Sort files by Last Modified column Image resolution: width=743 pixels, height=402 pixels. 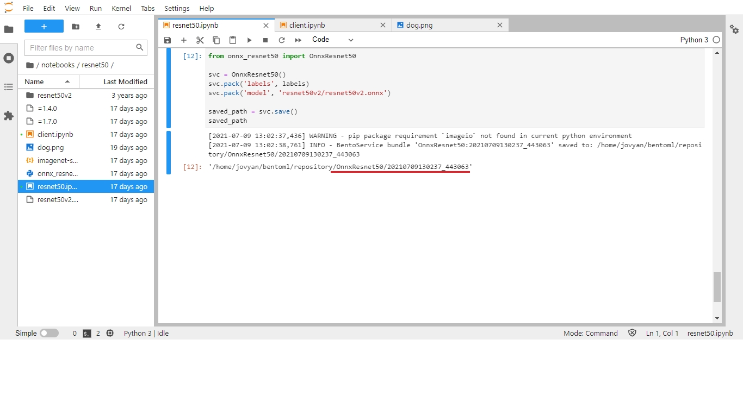[x=125, y=81]
